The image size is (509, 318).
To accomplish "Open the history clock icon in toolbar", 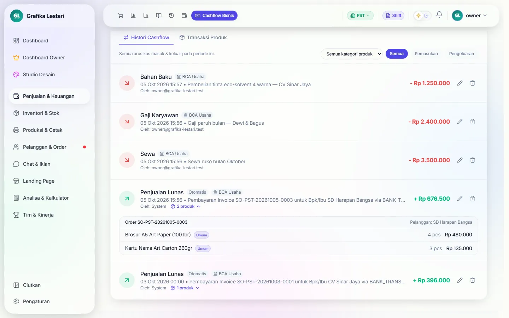I will coord(171,16).
